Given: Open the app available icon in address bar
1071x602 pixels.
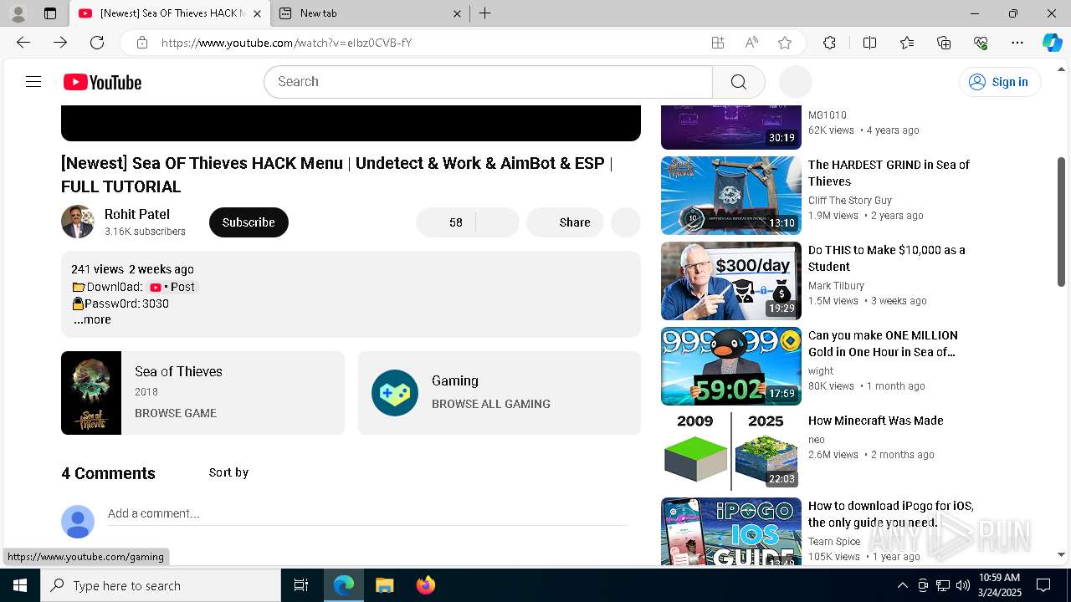Looking at the screenshot, I should coord(717,43).
